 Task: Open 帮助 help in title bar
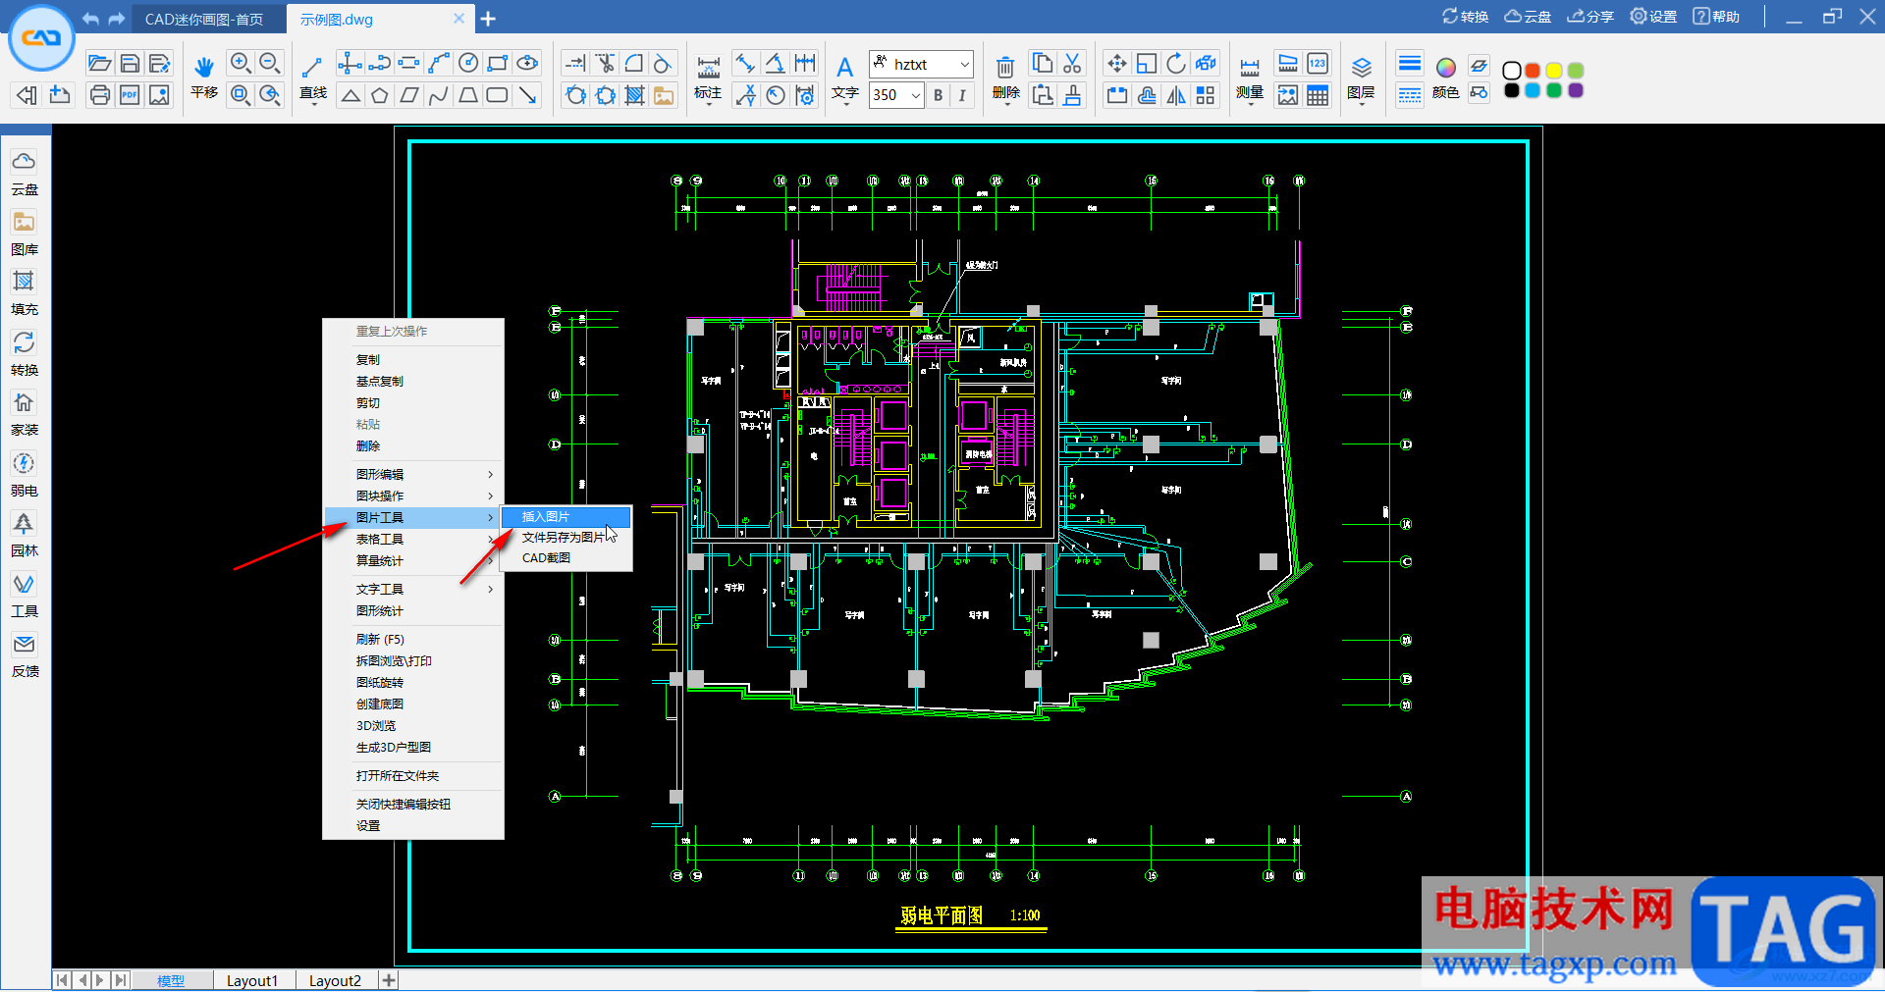pyautogui.click(x=1716, y=17)
